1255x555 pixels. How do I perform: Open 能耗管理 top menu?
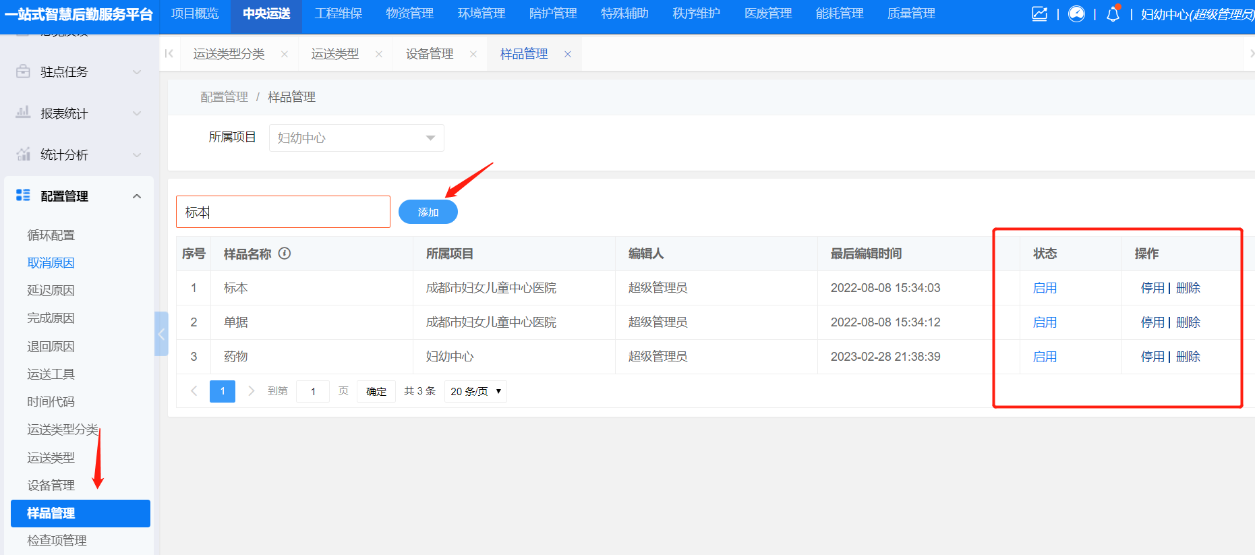click(840, 13)
